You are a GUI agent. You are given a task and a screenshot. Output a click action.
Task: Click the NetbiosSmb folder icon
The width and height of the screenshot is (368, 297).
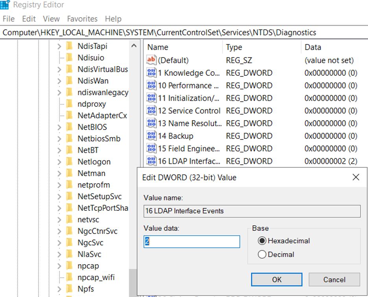69,139
